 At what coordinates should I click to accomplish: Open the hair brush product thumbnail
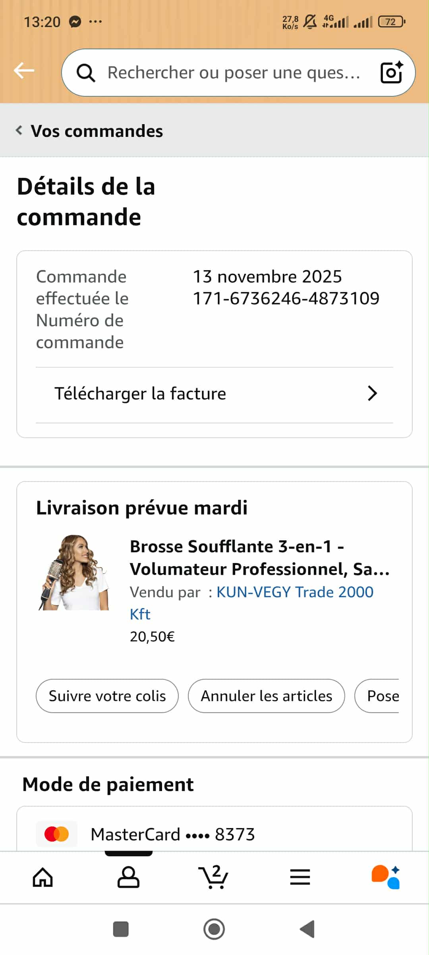74,572
